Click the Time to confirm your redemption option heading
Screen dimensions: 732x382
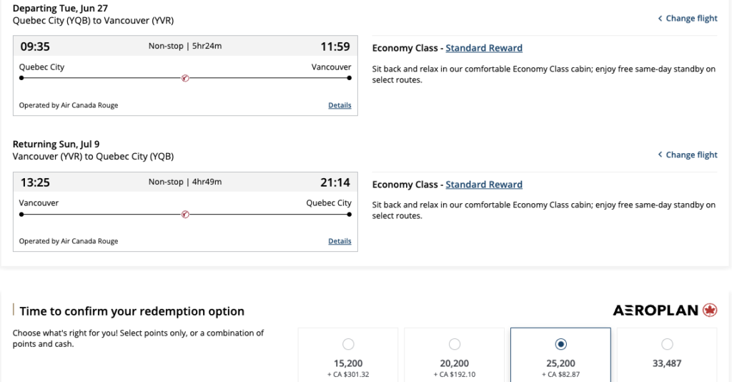click(132, 311)
